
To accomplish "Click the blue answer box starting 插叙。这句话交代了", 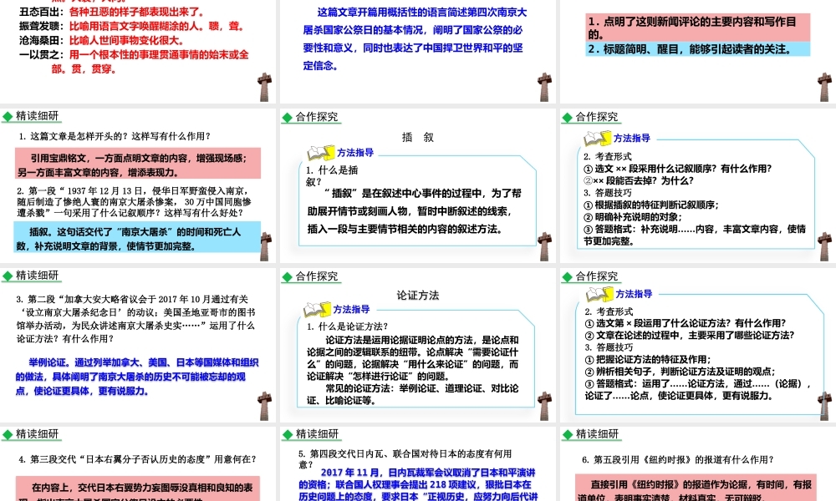I will click(138, 237).
